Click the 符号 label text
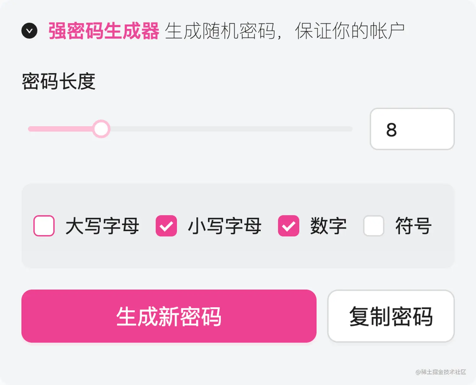476x385 pixels. tap(413, 226)
